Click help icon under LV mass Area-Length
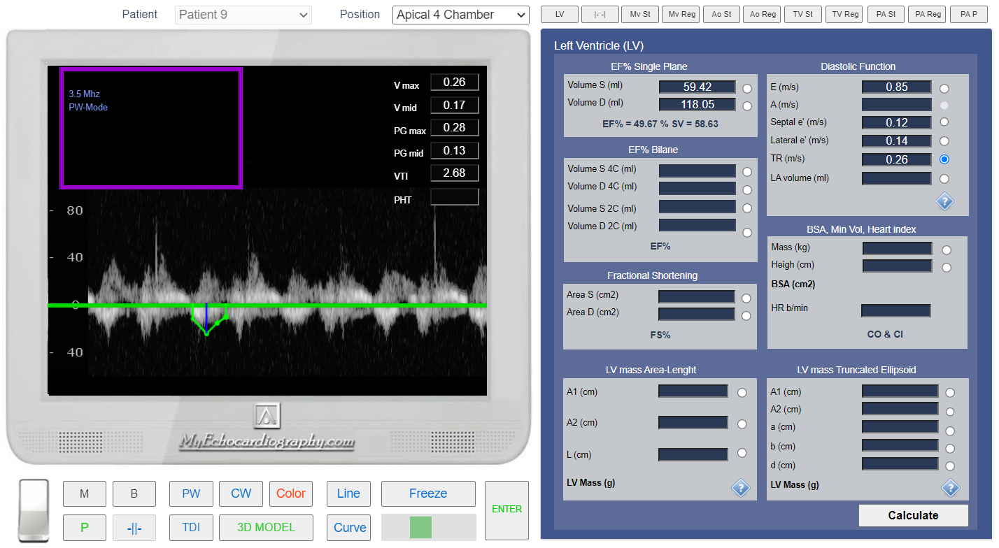 (741, 487)
